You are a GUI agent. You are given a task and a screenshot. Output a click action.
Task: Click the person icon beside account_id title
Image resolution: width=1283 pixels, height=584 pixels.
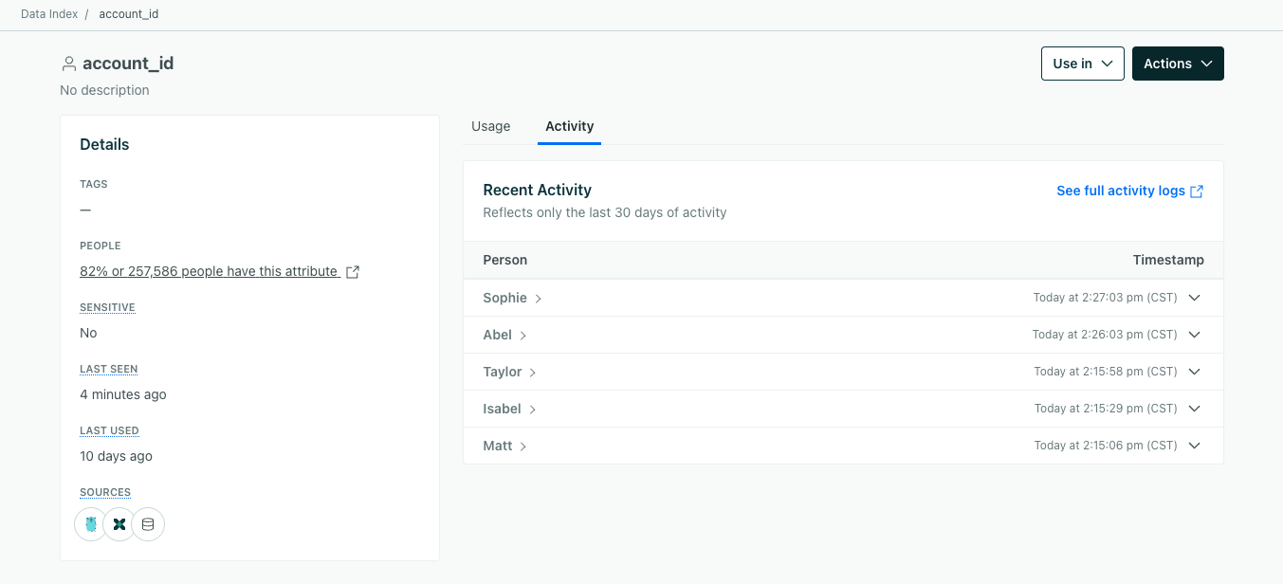[67, 63]
